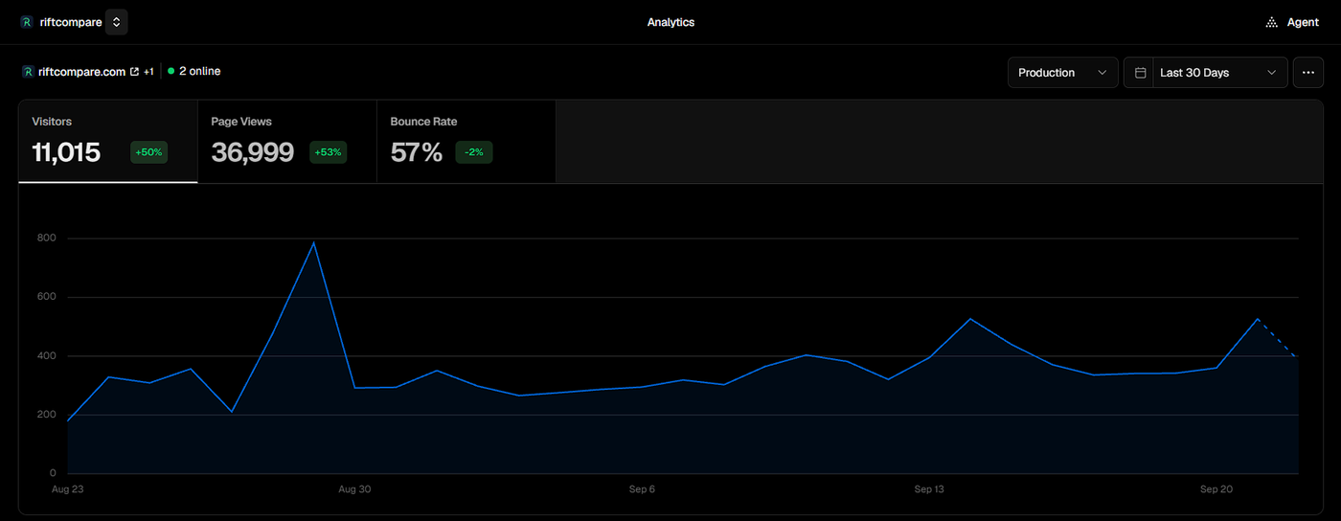
Task: Click the 200 y-axis label
Action: [x=47, y=415]
